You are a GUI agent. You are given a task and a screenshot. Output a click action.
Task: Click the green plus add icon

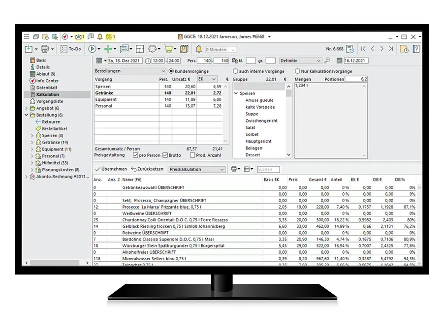click(x=107, y=49)
